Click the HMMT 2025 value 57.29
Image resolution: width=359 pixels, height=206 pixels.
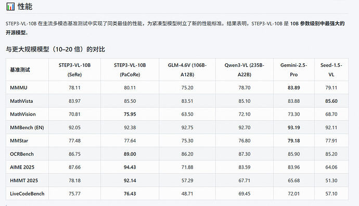pos(187,181)
